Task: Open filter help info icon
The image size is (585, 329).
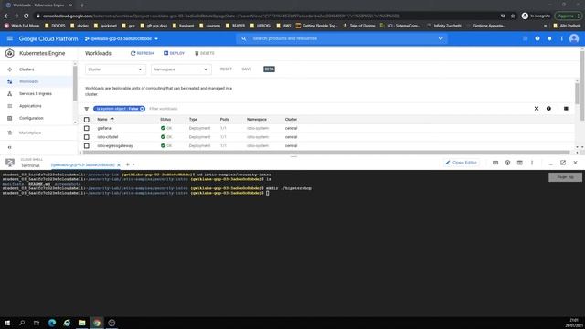Action: [548, 109]
